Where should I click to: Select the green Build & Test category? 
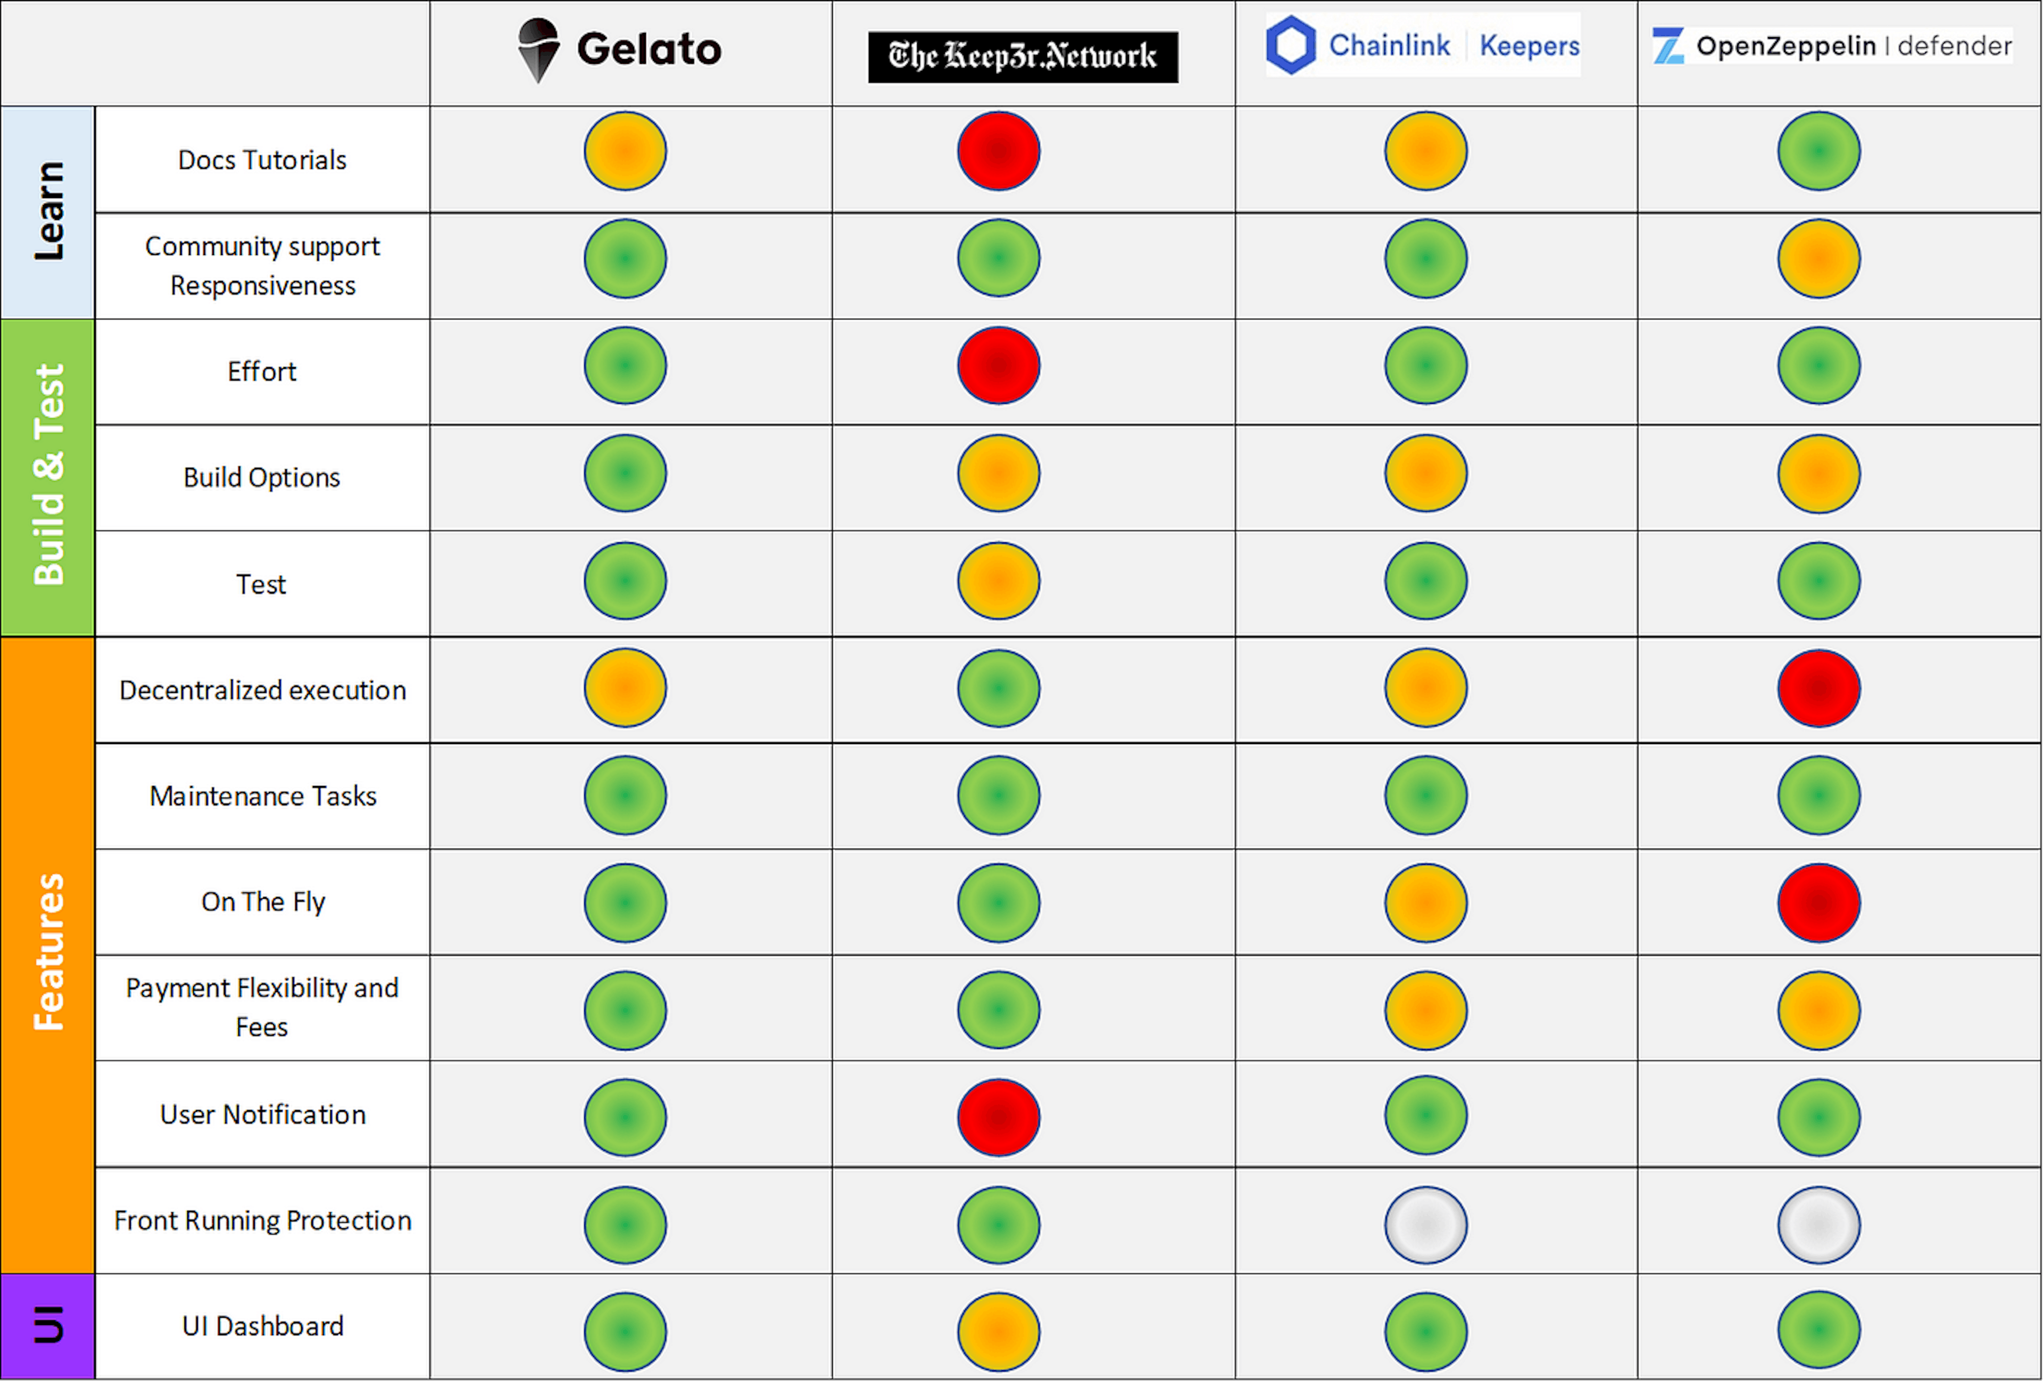coord(47,476)
